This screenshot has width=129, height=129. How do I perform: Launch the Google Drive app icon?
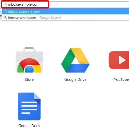[x=75, y=60]
